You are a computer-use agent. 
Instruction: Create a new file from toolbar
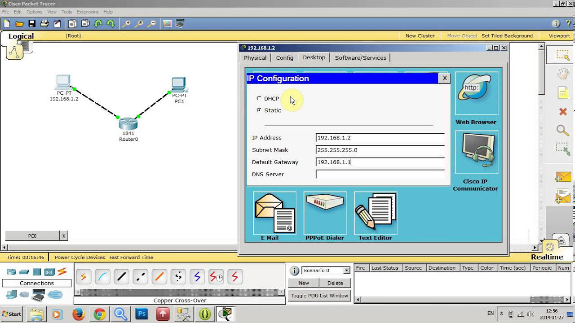[7, 24]
